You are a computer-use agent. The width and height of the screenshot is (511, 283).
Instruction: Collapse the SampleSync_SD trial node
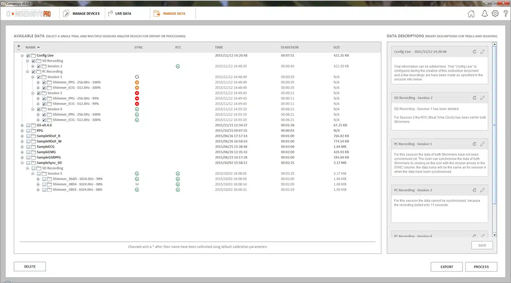click(22, 163)
